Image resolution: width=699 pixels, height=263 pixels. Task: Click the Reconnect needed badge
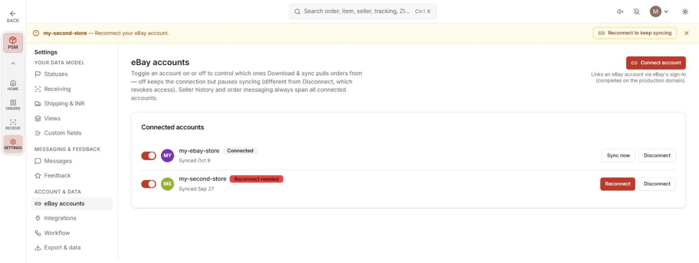pyautogui.click(x=256, y=179)
